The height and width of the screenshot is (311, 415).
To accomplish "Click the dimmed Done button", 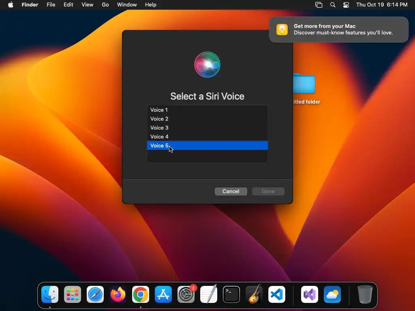I will point(268,191).
